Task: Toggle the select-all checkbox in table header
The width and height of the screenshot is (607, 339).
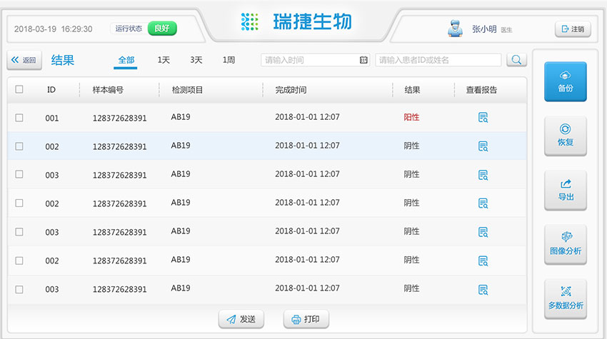Action: point(19,90)
